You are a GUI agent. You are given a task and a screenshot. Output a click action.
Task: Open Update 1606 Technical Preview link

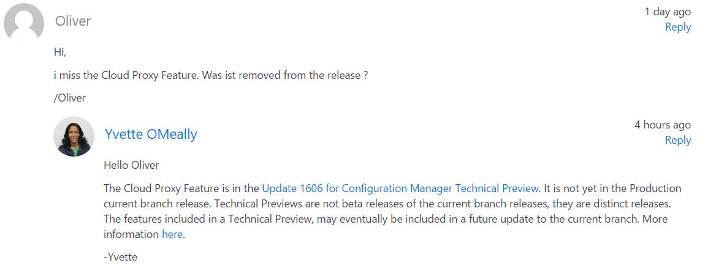click(400, 188)
